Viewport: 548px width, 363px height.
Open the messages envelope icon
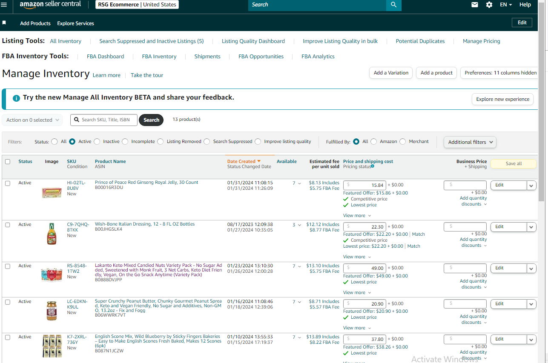(x=475, y=5)
